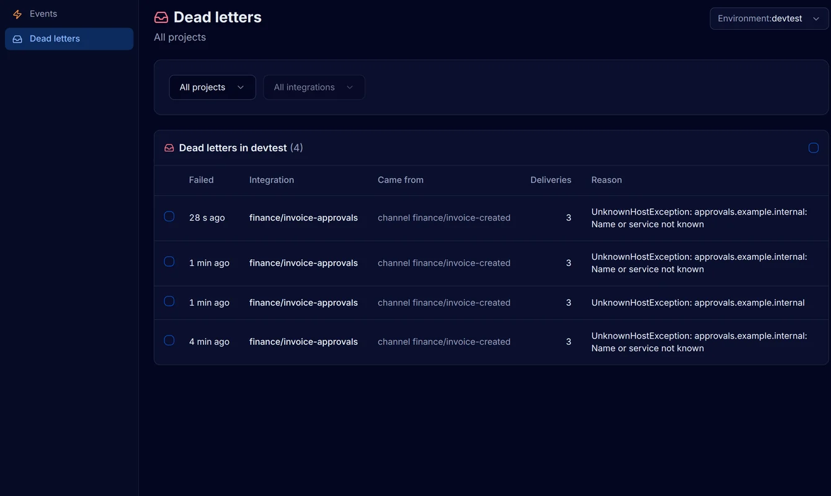Open the Events sidebar item
The image size is (831, 496).
69,14
